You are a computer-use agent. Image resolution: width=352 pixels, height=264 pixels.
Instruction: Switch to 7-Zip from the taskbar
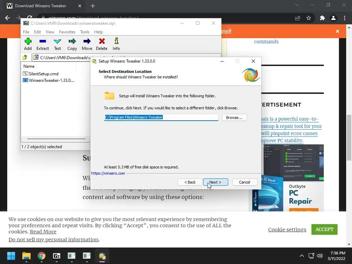(57, 256)
